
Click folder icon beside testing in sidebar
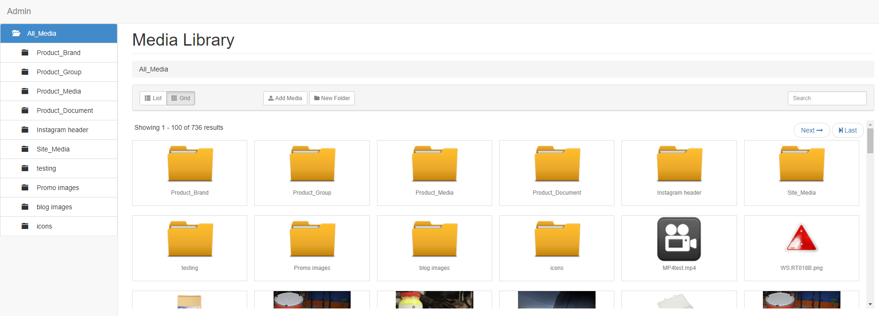click(x=25, y=168)
